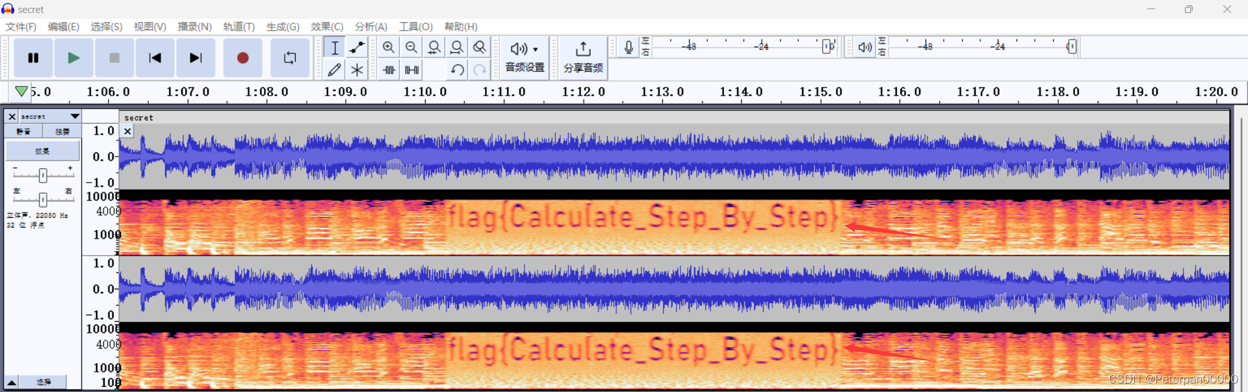Image resolution: width=1248 pixels, height=392 pixels.
Task: Collapse the track with the up arrow
Action: point(12,382)
